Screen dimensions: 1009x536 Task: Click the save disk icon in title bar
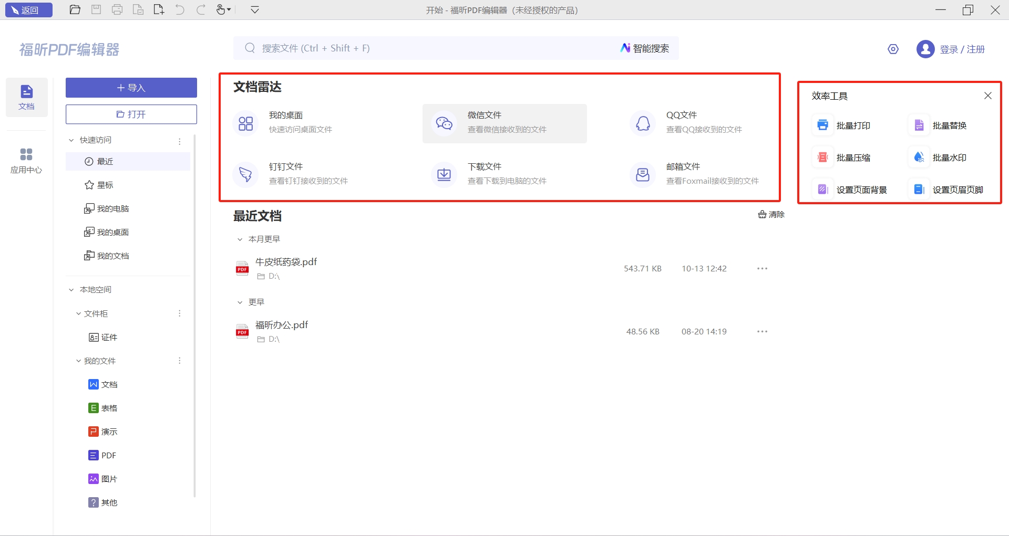[x=96, y=10]
